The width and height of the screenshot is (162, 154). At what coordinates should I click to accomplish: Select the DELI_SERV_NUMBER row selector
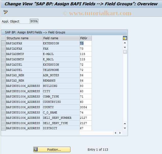coord(4,118)
